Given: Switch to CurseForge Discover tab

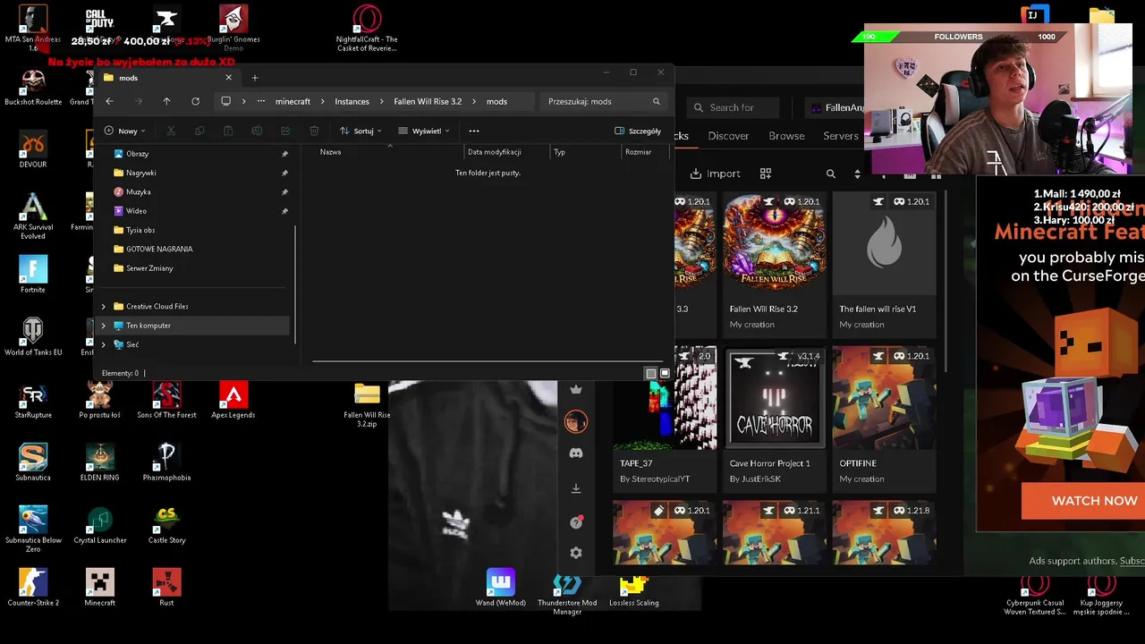Looking at the screenshot, I should tap(728, 136).
